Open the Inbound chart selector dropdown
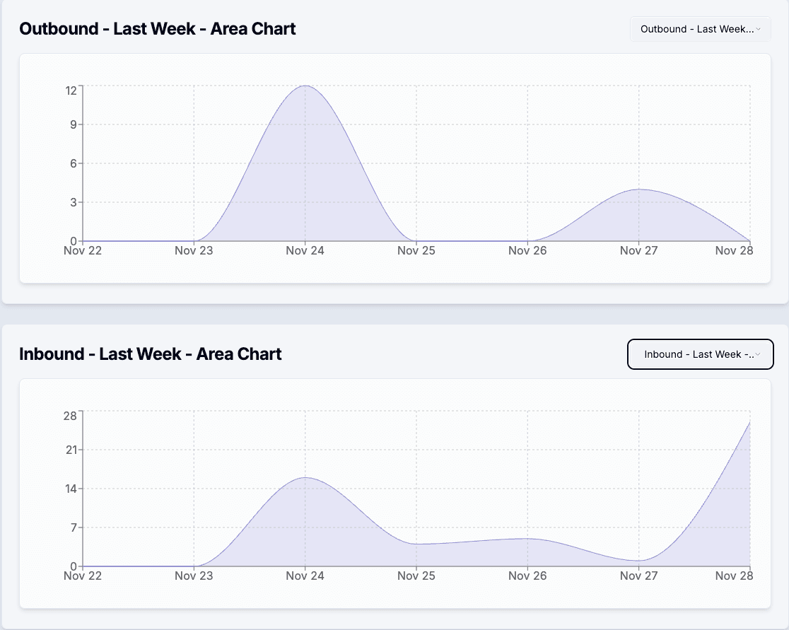 pos(699,354)
